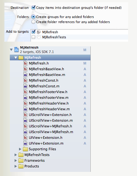137x176 pixels.
Task: Click the M status badge on project row
Action: point(85,50)
